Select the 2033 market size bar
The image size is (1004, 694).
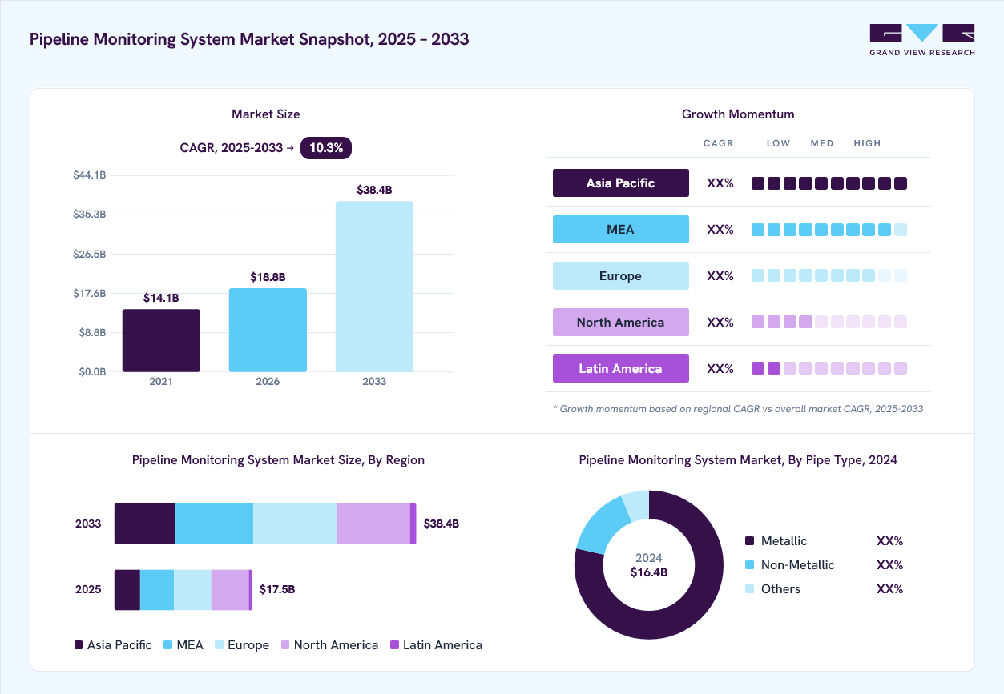point(374,287)
